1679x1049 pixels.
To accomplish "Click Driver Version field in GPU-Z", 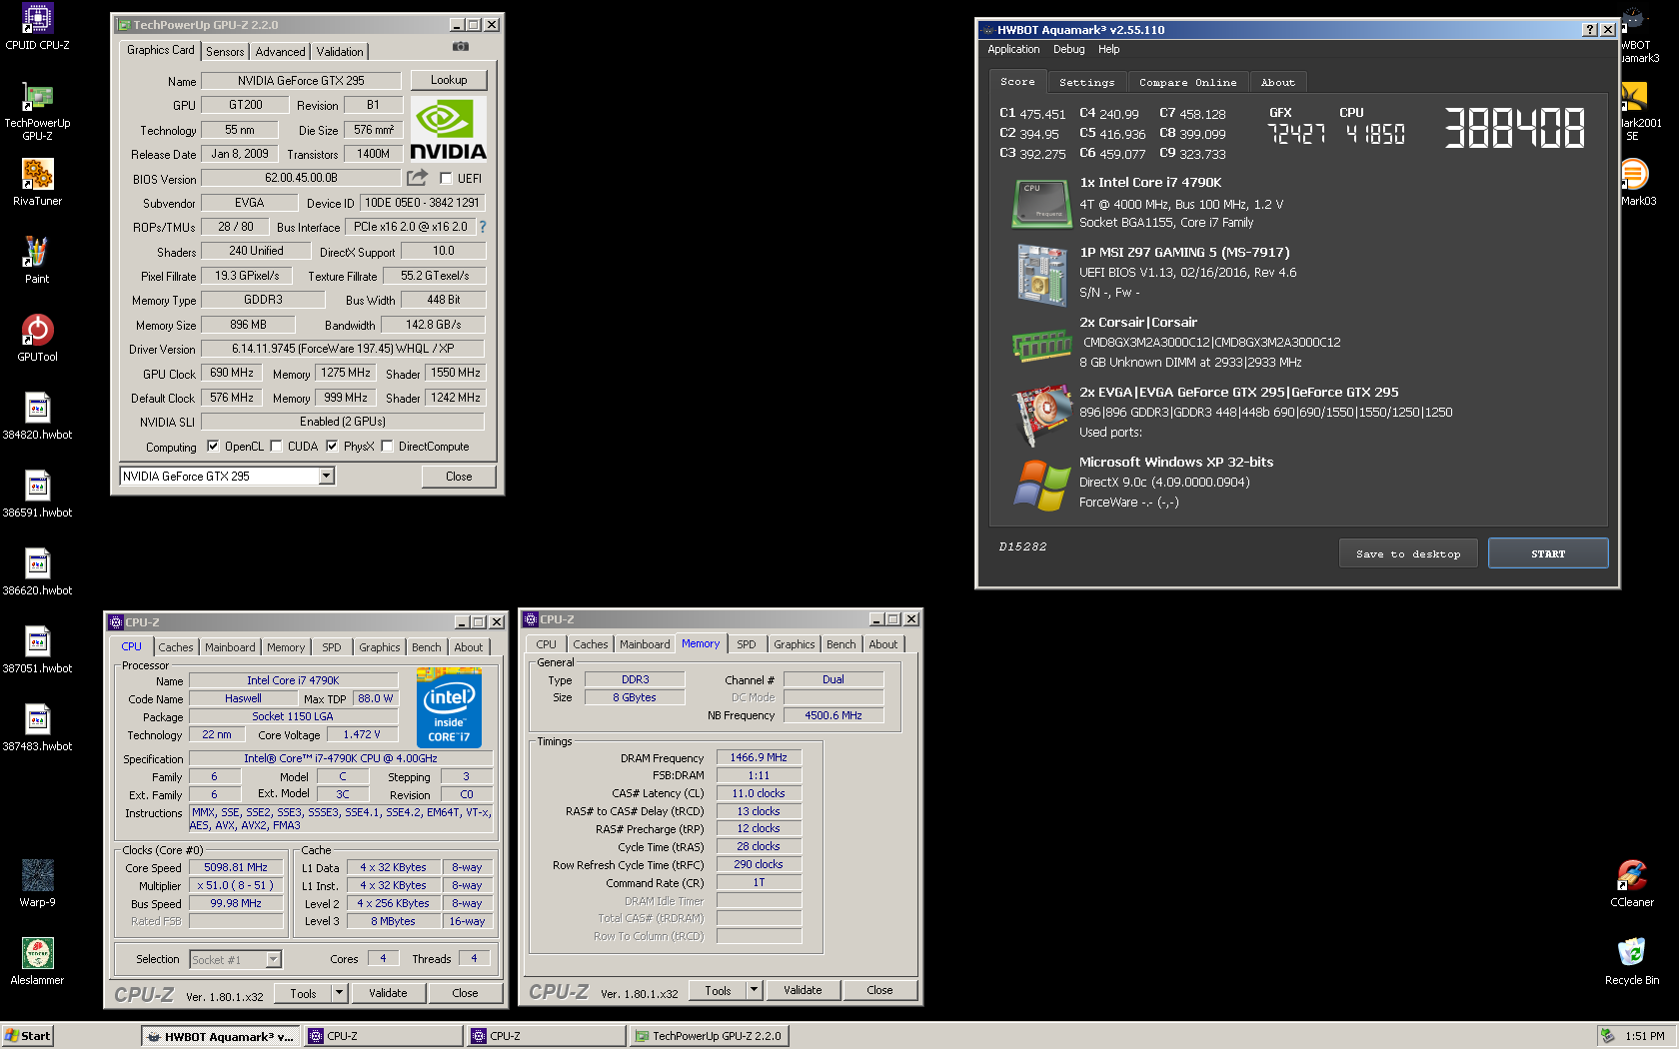I will click(x=343, y=349).
